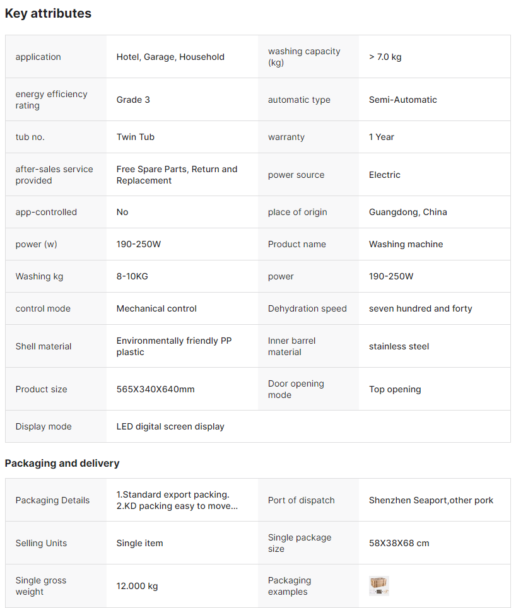516x608 pixels.
Task: Click the 'Shenzhen Seaport,other pork' dispatch value
Action: [x=431, y=500]
